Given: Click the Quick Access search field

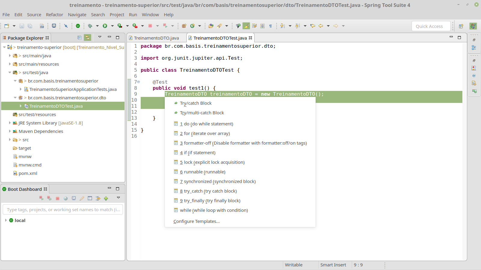Looking at the screenshot, I should click(x=430, y=26).
